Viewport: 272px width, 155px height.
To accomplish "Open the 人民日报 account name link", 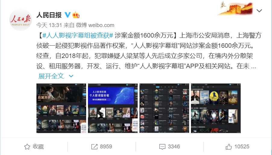I will (49, 15).
